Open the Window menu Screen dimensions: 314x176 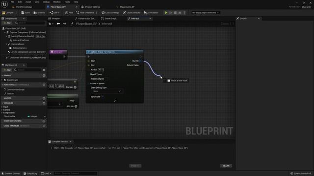point(57,2)
